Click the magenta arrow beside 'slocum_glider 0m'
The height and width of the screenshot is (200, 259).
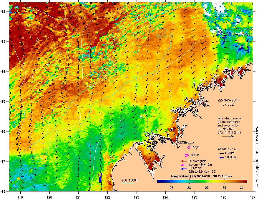pyautogui.click(x=184, y=165)
